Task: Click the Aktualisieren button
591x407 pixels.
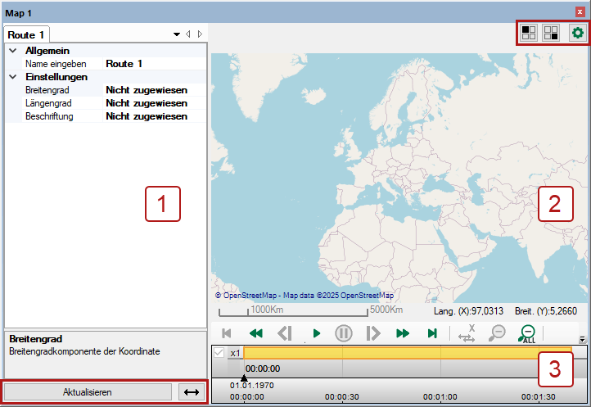Action: pos(88,392)
